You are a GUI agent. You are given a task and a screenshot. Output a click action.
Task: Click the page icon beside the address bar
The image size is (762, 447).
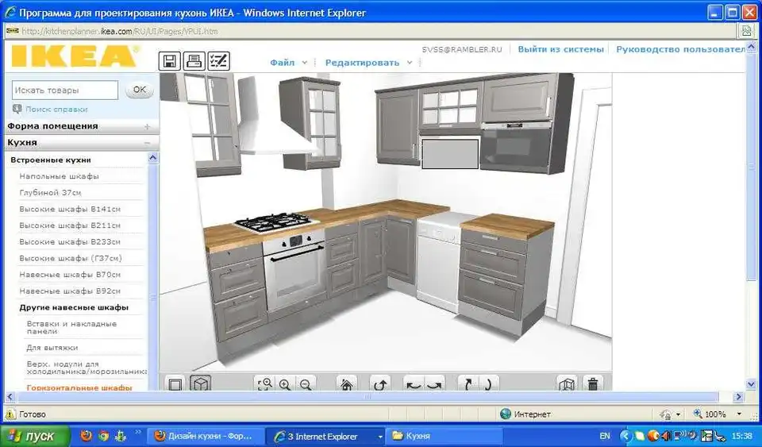pyautogui.click(x=746, y=31)
